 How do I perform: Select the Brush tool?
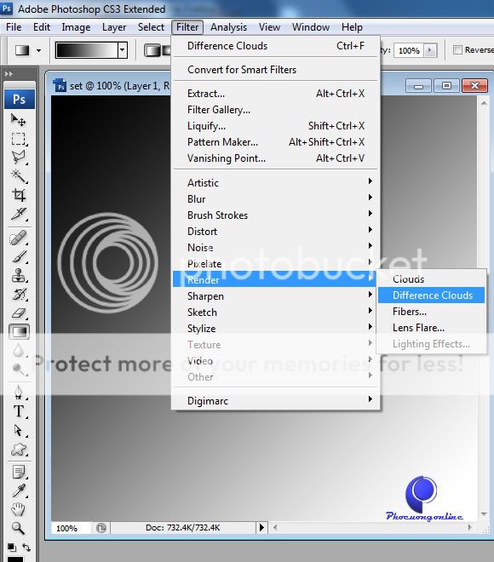pos(18,256)
